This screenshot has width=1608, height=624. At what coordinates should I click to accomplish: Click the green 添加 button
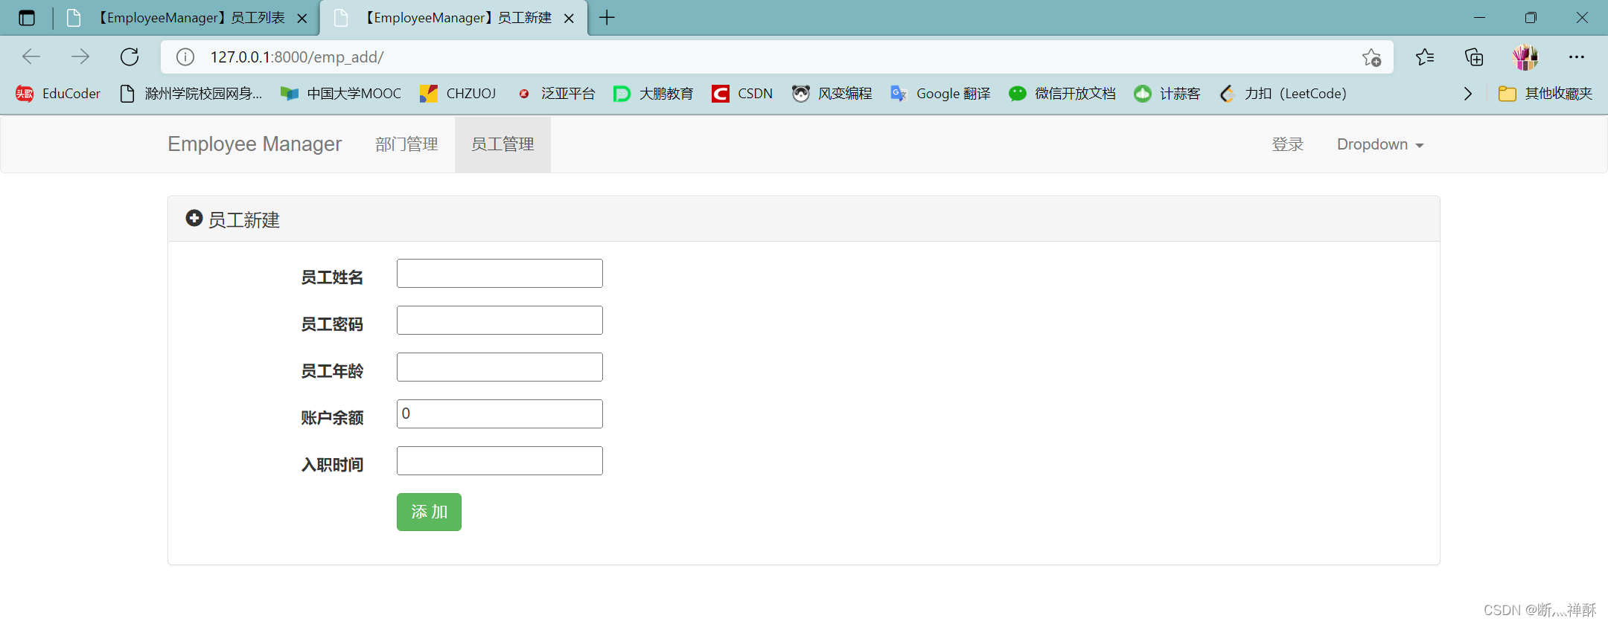[x=429, y=512]
